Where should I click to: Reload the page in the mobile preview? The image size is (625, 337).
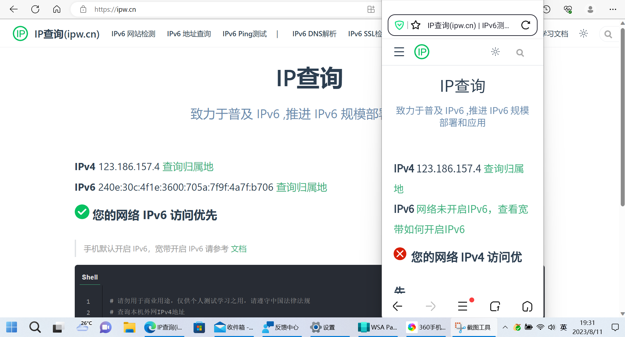coord(525,25)
